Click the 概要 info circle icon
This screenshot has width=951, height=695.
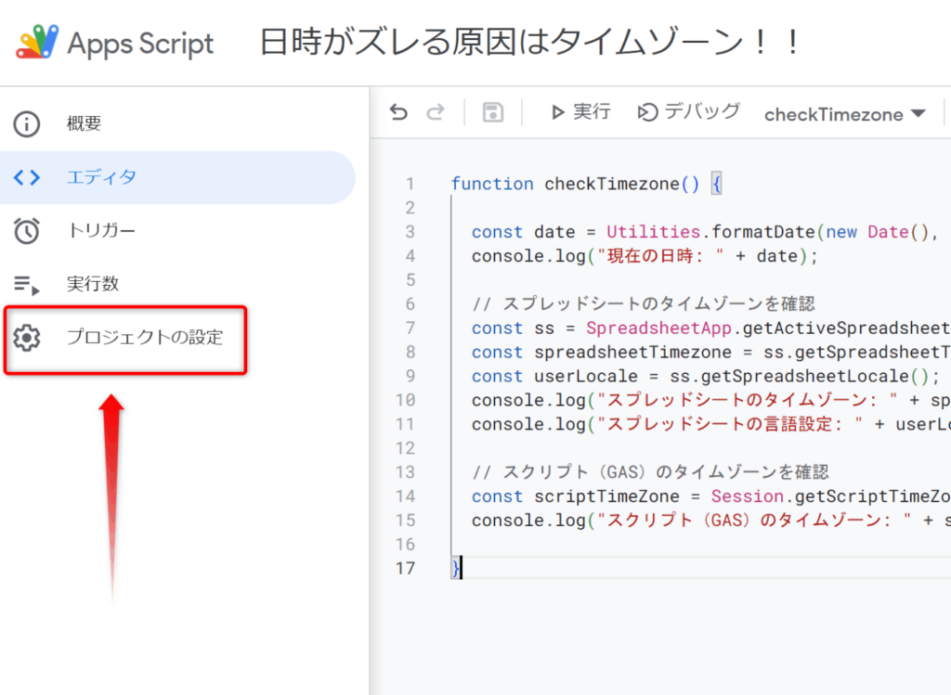point(27,124)
